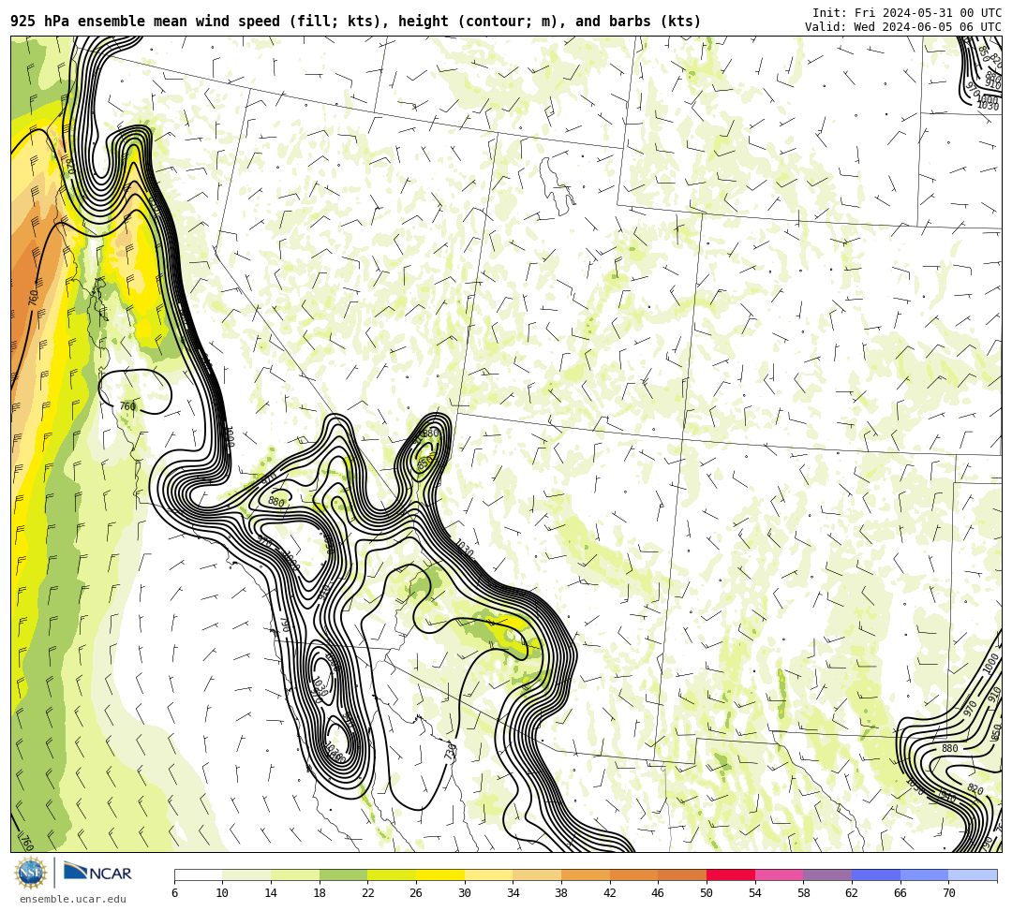The image size is (1012, 911).
Task: Pick the light green 14–18 kts swatch
Action: [x=295, y=874]
